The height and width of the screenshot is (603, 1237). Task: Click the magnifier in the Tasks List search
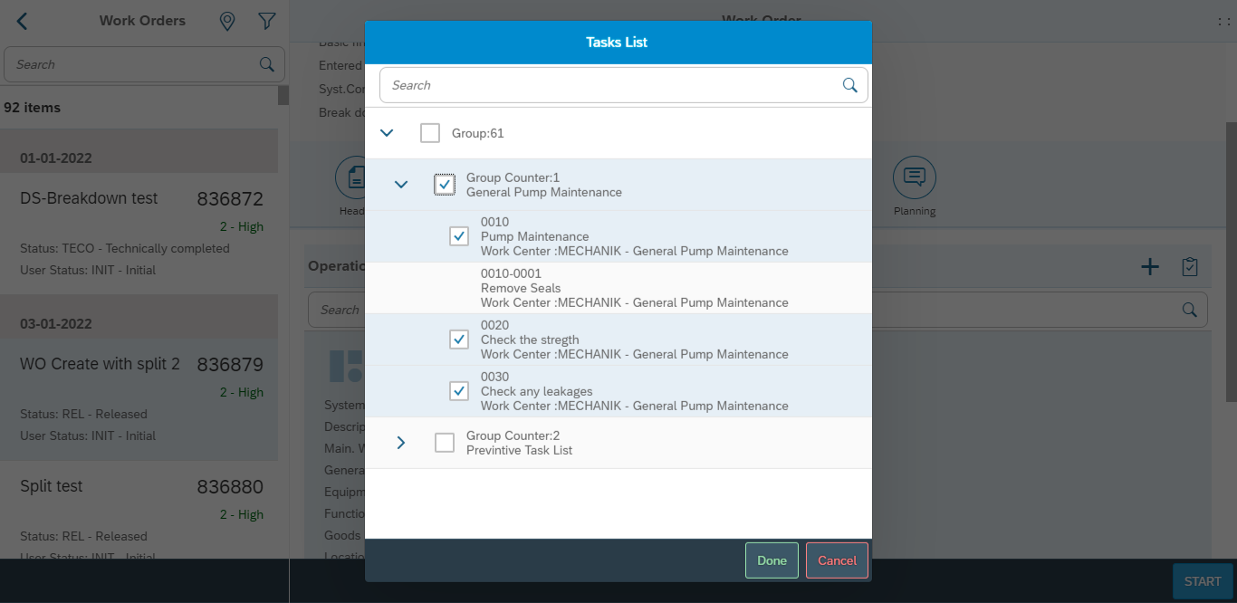(x=849, y=84)
